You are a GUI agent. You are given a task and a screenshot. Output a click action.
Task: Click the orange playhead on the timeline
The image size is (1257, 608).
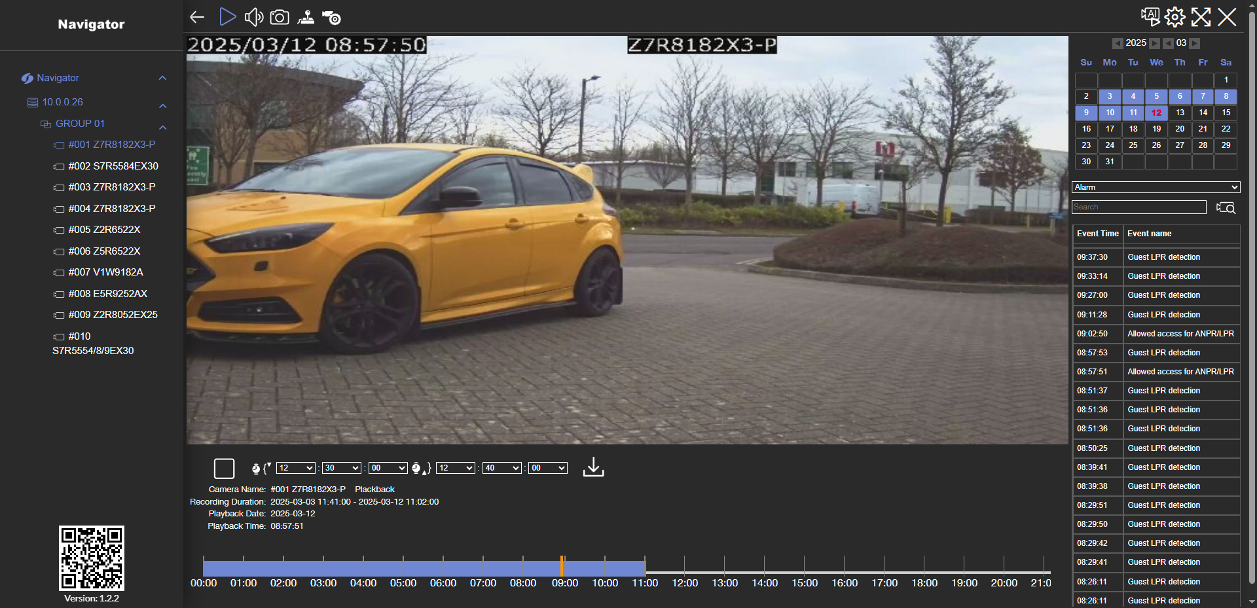tap(562, 566)
